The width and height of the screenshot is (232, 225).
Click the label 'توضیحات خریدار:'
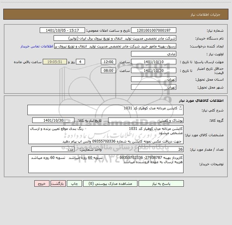coord(211,164)
